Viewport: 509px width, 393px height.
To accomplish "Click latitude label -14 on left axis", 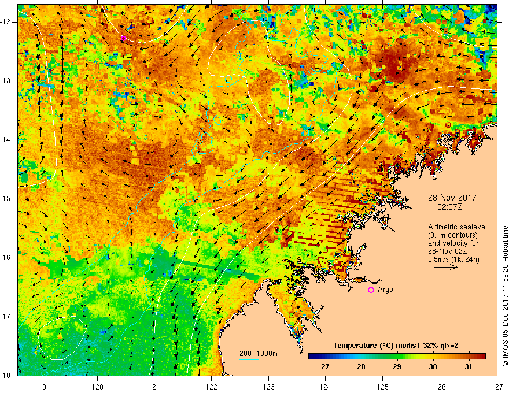I will 6,140.
